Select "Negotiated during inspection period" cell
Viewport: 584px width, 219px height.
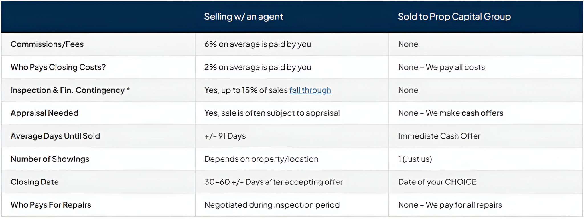click(x=272, y=205)
